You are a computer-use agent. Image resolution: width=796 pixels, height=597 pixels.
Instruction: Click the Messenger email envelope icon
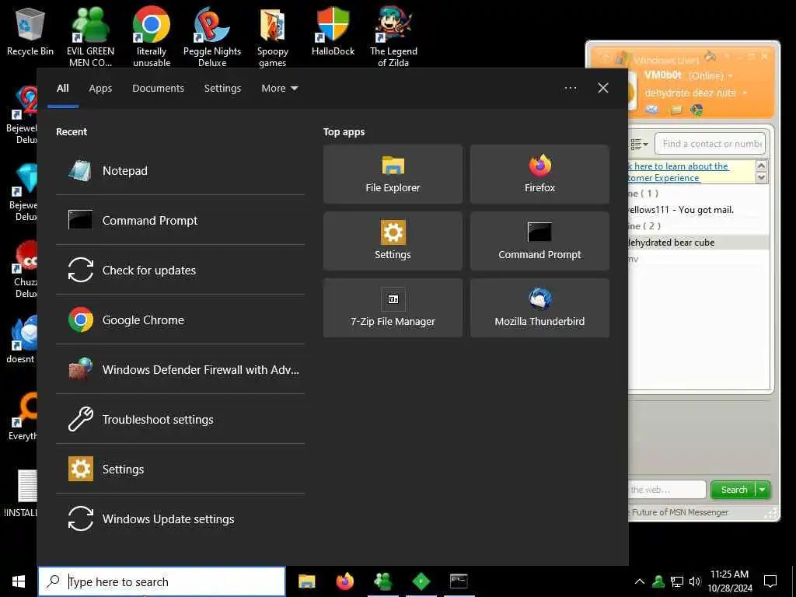(x=652, y=110)
